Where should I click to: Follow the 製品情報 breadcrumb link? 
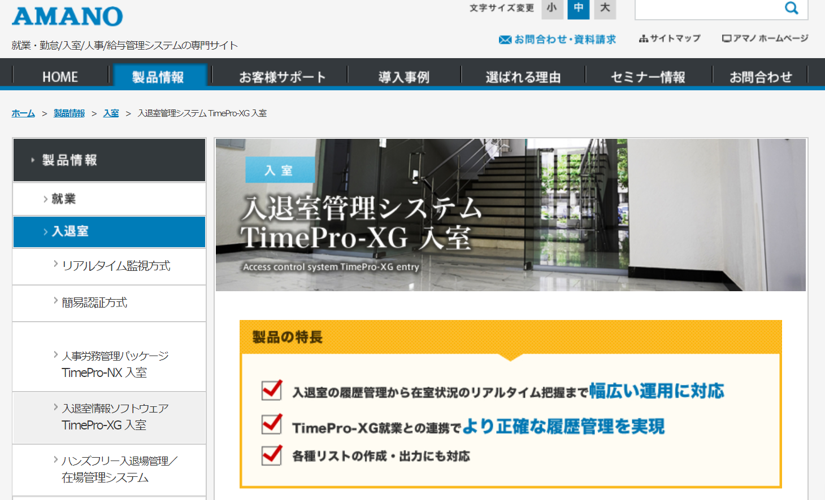tap(69, 113)
